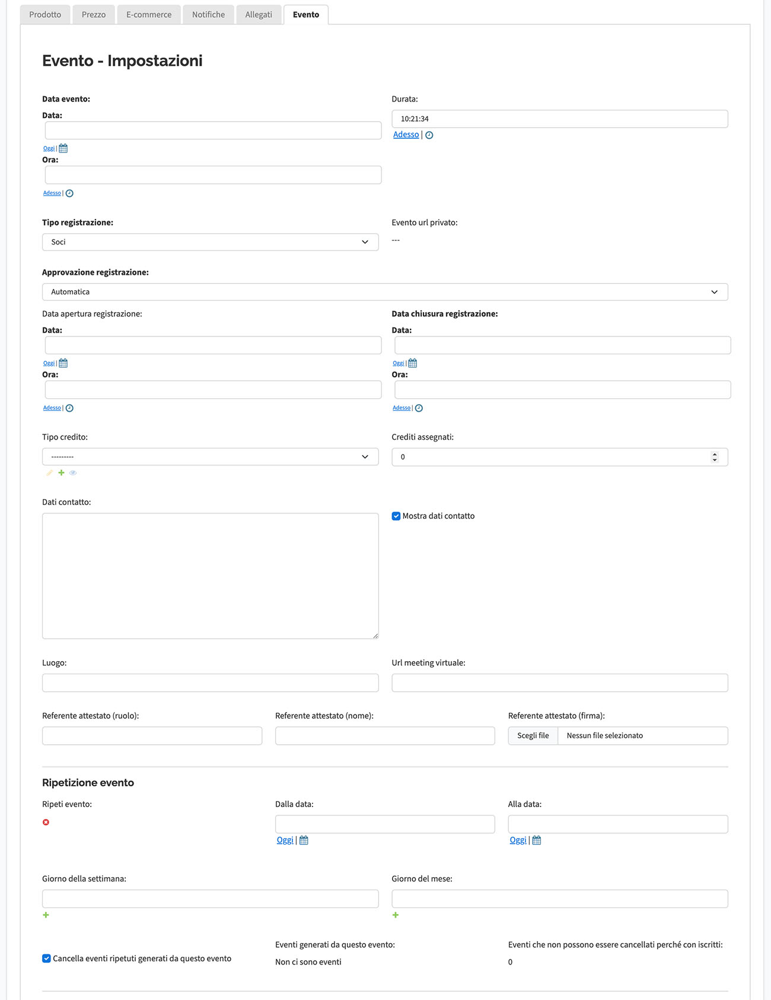Image resolution: width=771 pixels, height=1000 pixels.
Task: Toggle Cancella eventi ripetuti generati checkbox
Action: tap(46, 958)
